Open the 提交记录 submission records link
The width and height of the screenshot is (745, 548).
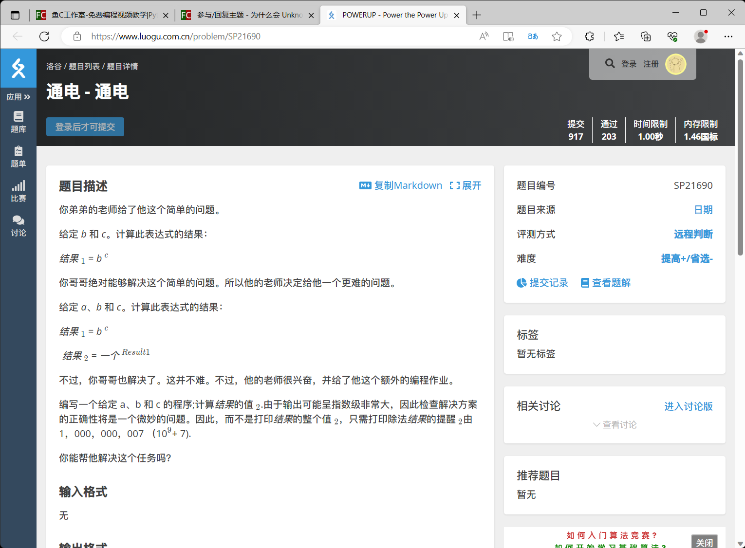tap(542, 283)
